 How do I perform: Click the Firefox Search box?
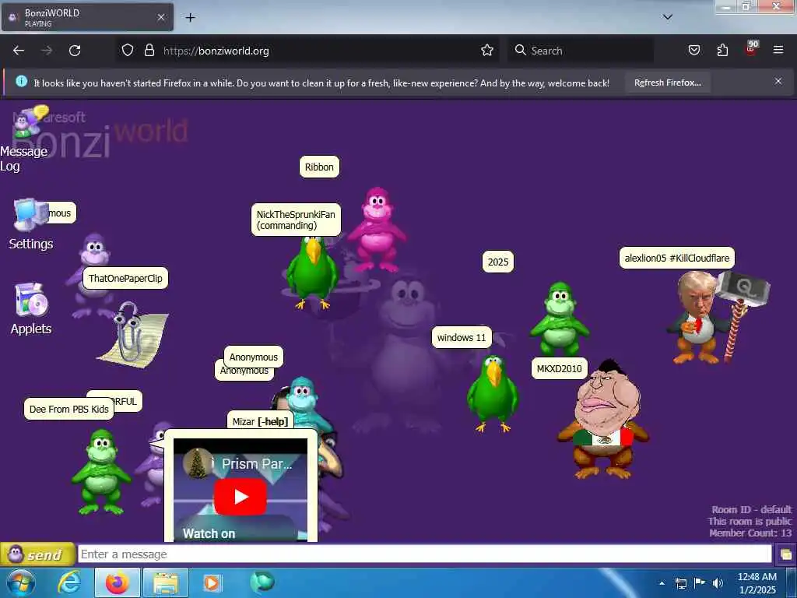coord(580,51)
